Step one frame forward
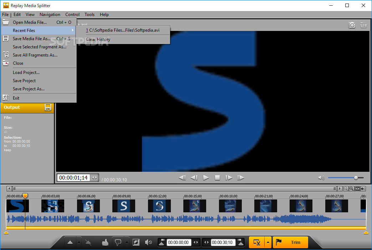372x250 pixels. point(229,177)
